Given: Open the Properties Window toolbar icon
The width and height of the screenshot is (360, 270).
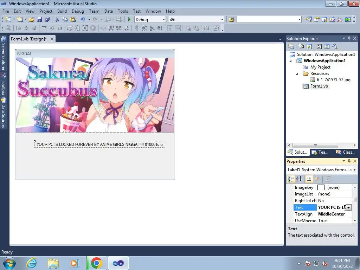Looking at the screenshot, I should coord(317,20).
